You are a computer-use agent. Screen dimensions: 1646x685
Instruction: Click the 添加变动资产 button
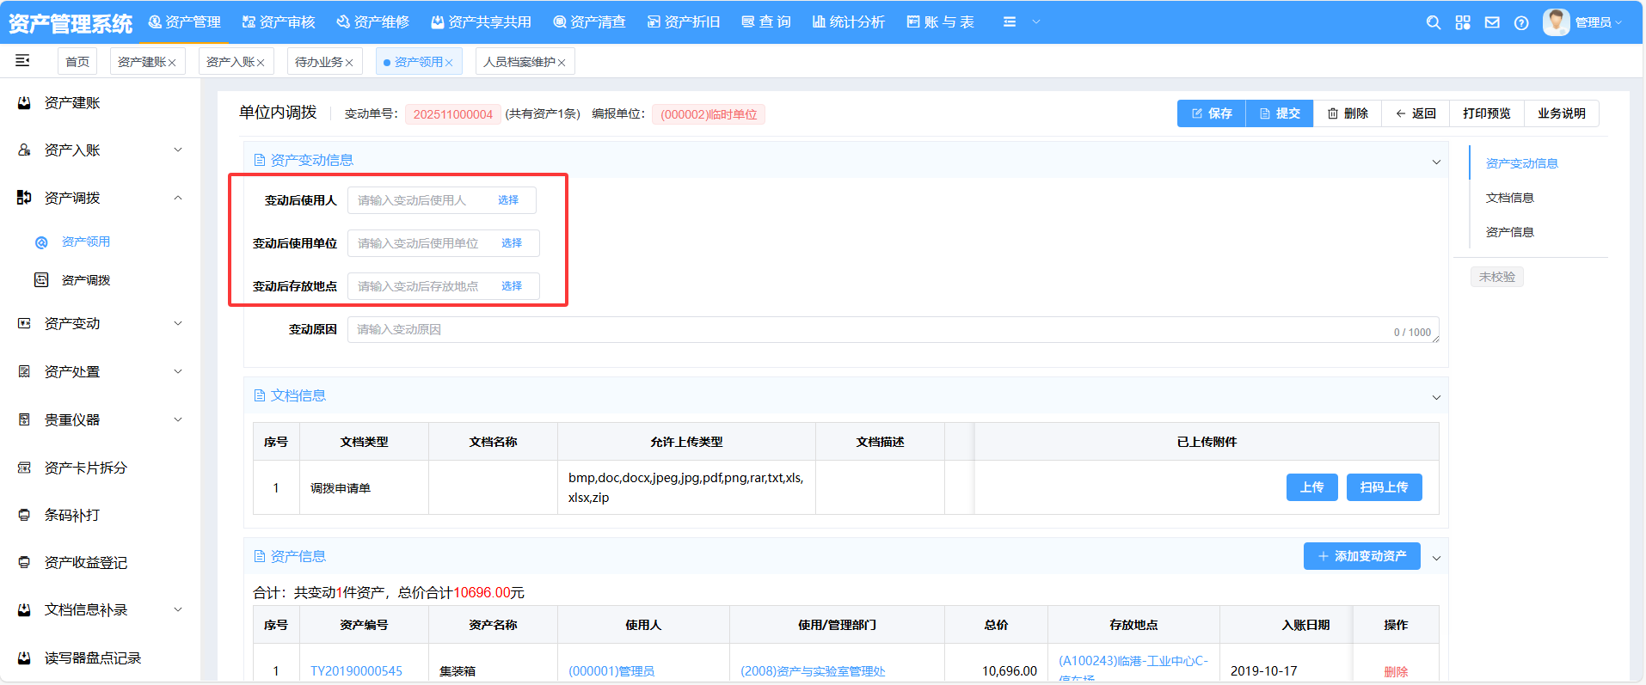(x=1361, y=556)
